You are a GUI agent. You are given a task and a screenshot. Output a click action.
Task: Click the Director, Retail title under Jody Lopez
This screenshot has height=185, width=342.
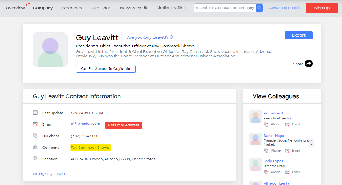(x=274, y=166)
